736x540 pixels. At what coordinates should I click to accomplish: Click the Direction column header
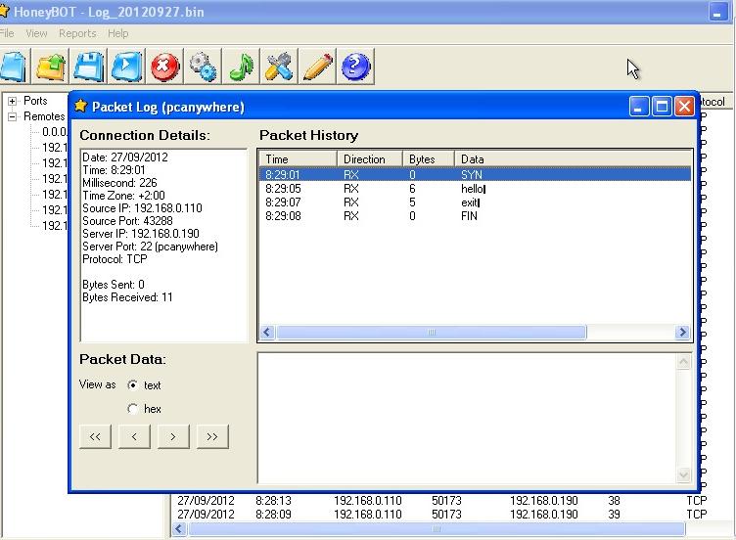(364, 158)
